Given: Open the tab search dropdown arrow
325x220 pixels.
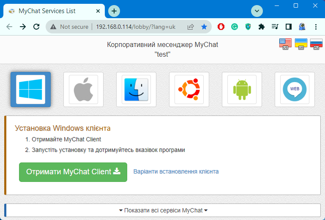Looking at the screenshot, I should pos(257,11).
